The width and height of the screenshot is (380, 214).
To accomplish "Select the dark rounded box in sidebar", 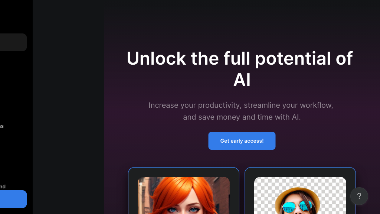I will 13,42.
